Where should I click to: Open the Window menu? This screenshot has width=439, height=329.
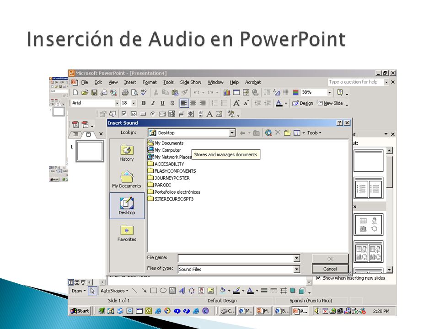215,82
